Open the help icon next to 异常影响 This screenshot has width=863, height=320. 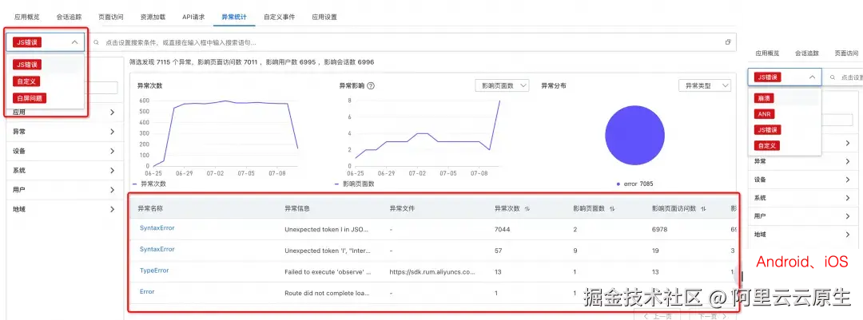point(371,85)
